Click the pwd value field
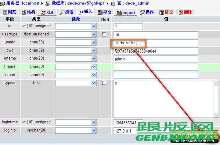 [156, 51]
